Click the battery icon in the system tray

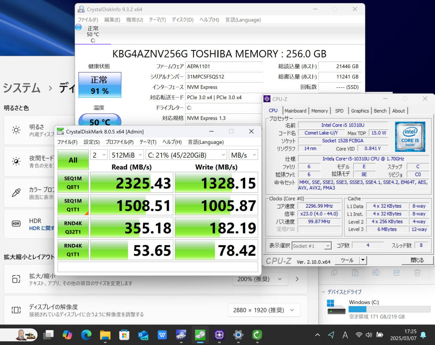click(x=380, y=334)
